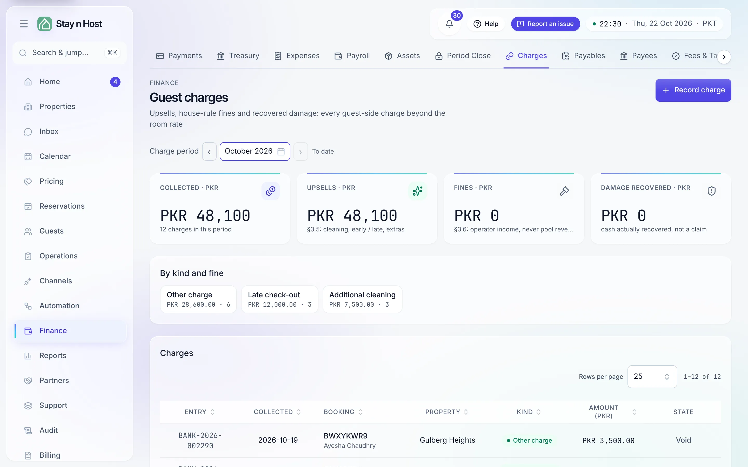This screenshot has height=467, width=748.
Task: Click Gulberg Heights property cell
Action: pos(447,440)
